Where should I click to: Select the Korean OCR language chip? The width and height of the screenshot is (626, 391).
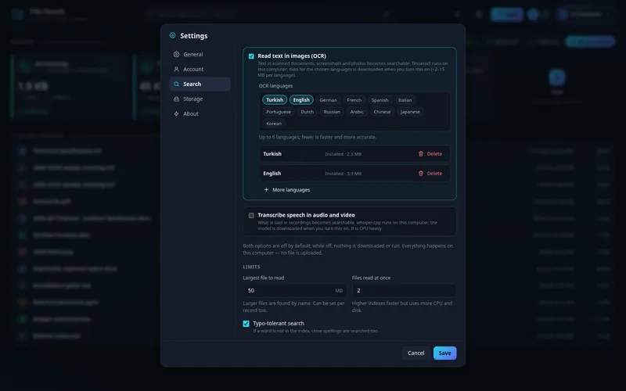click(274, 124)
